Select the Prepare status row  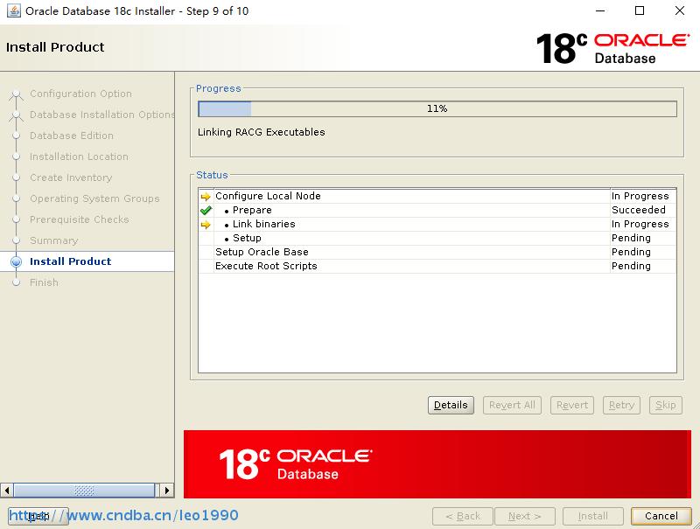point(437,210)
